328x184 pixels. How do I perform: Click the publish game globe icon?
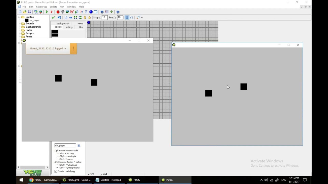[40, 12]
